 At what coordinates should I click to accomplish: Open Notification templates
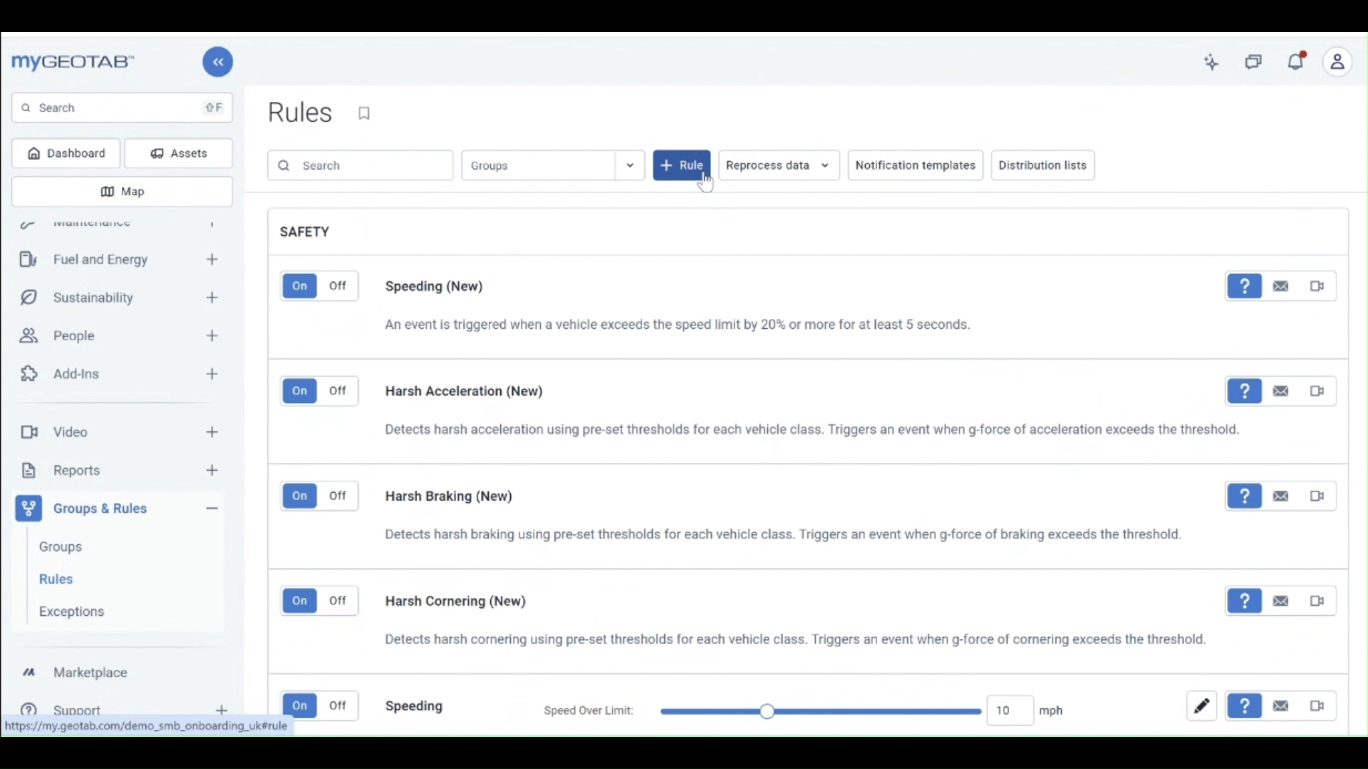[x=916, y=166]
